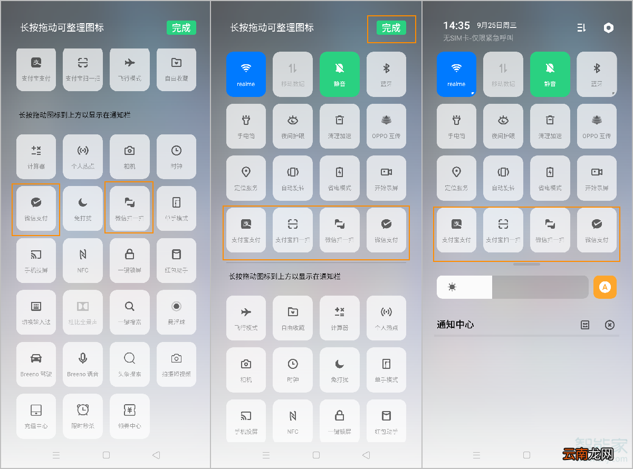Open the settings gear in right screen
Image resolution: width=633 pixels, height=469 pixels.
click(x=609, y=28)
